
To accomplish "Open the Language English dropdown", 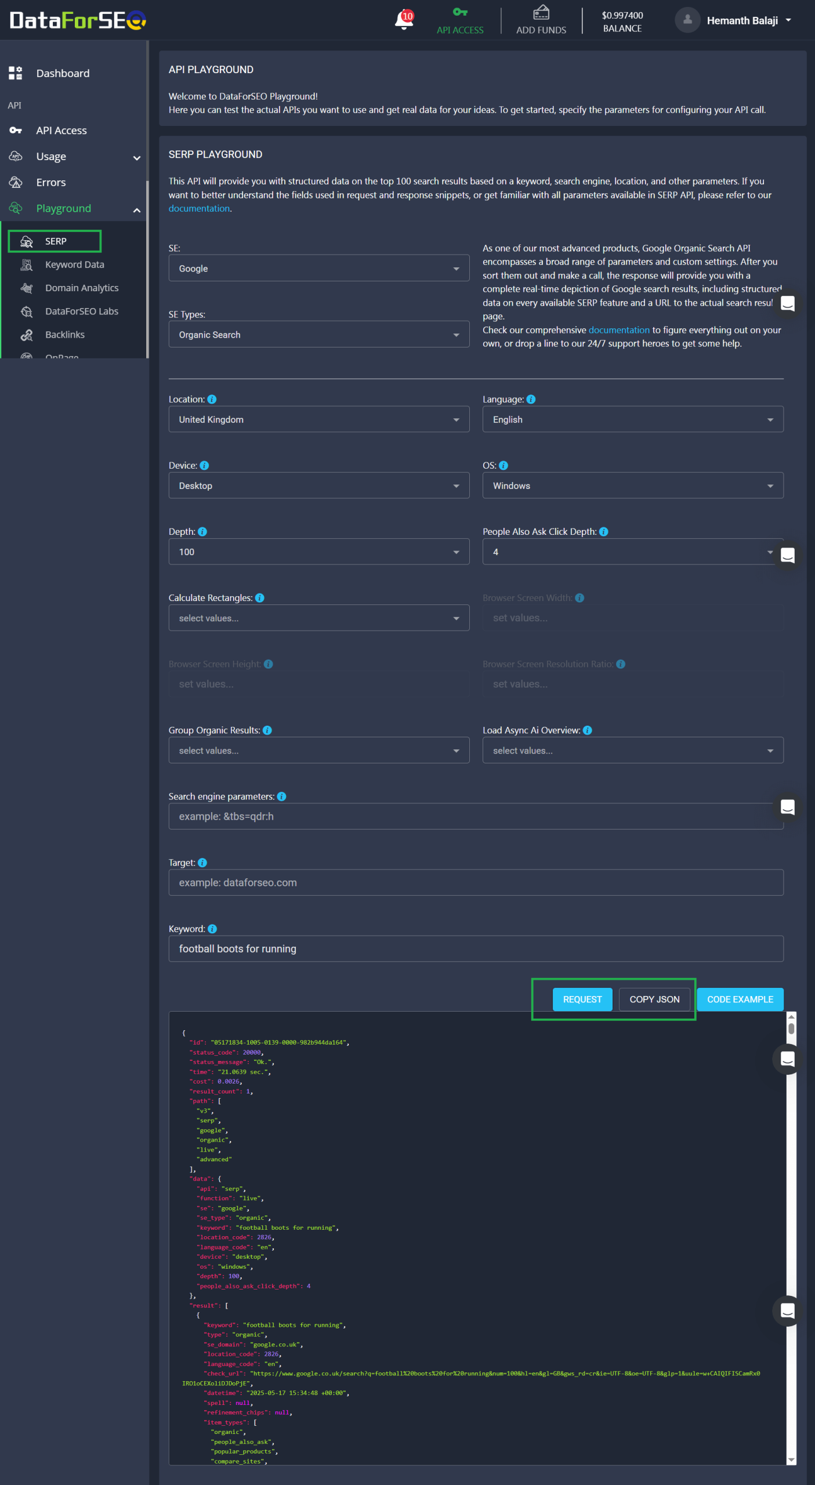I will (633, 419).
